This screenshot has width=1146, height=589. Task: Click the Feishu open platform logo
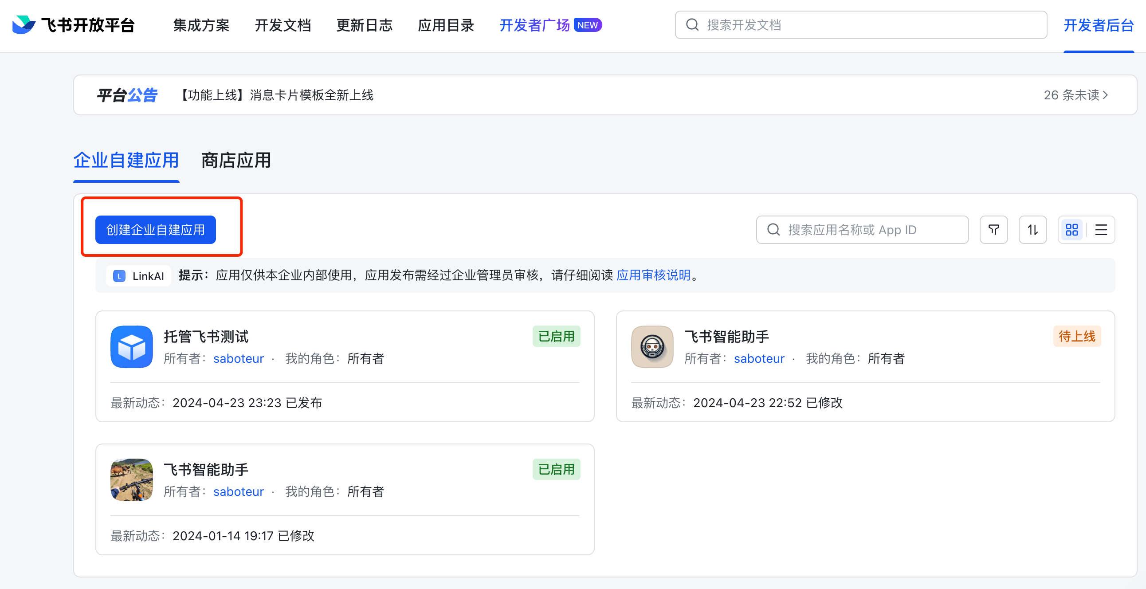[x=74, y=25]
